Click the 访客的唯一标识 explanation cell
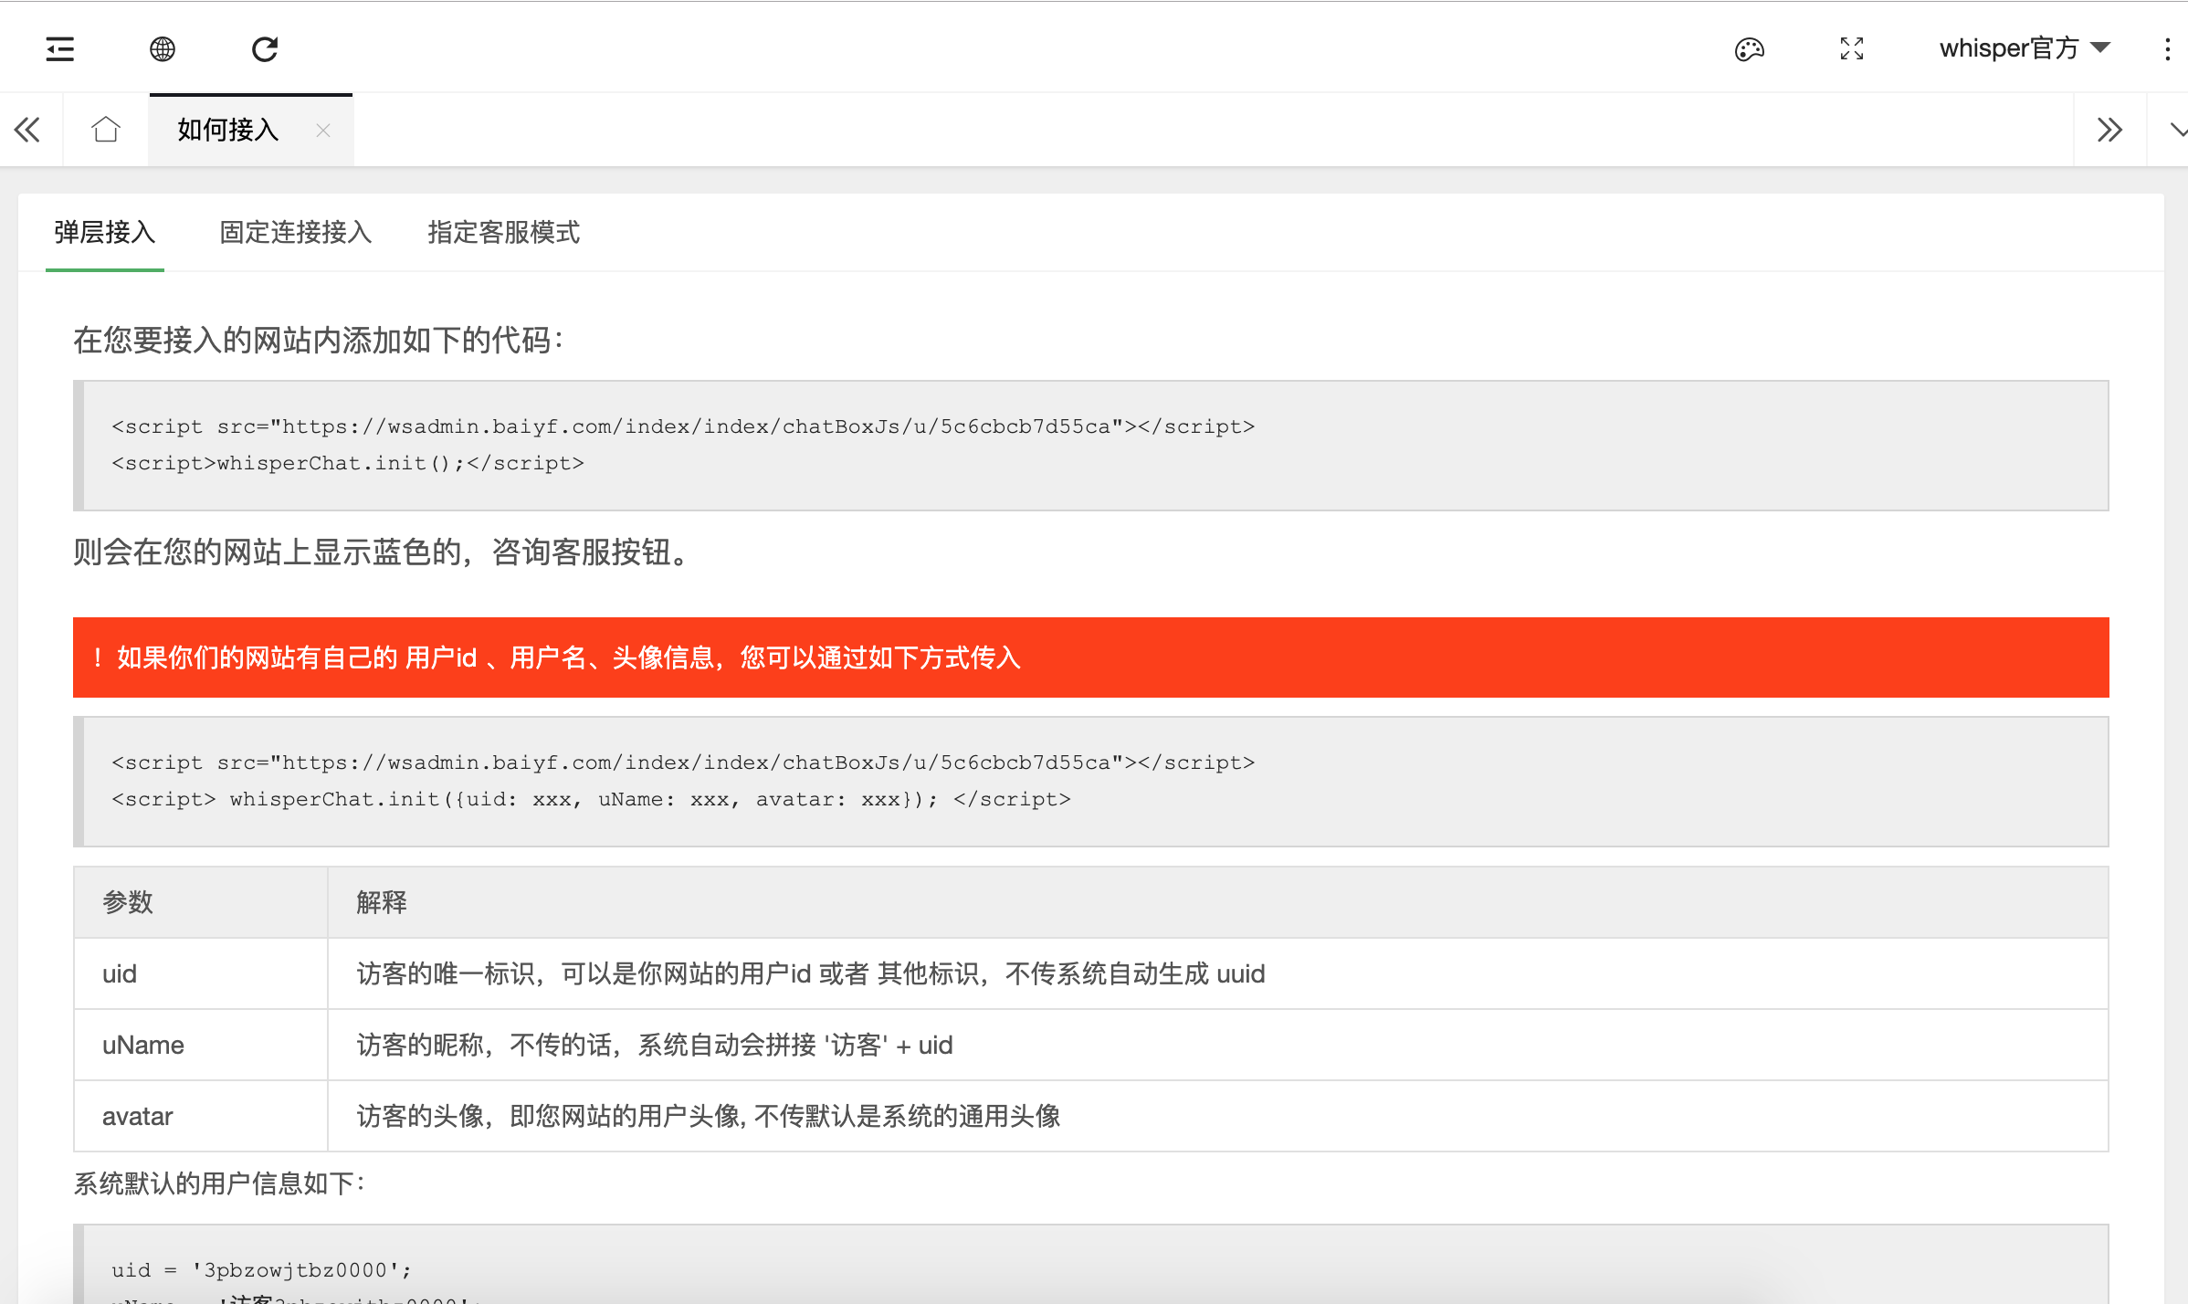 (1218, 973)
